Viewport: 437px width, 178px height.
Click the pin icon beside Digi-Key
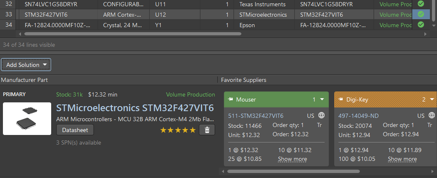341,100
